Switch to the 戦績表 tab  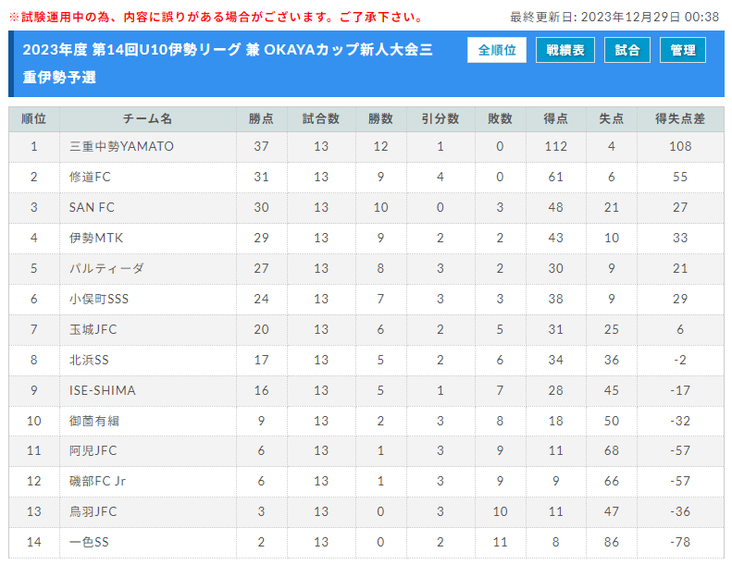[x=565, y=50]
